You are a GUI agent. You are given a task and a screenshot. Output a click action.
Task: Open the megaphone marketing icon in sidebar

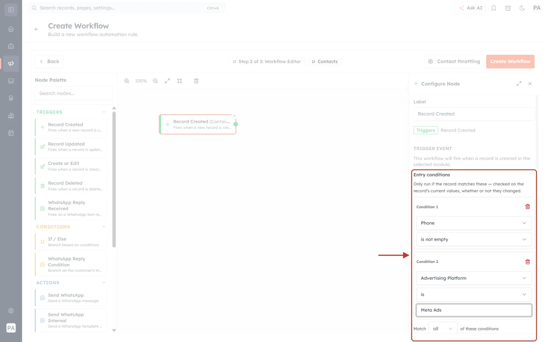(11, 63)
